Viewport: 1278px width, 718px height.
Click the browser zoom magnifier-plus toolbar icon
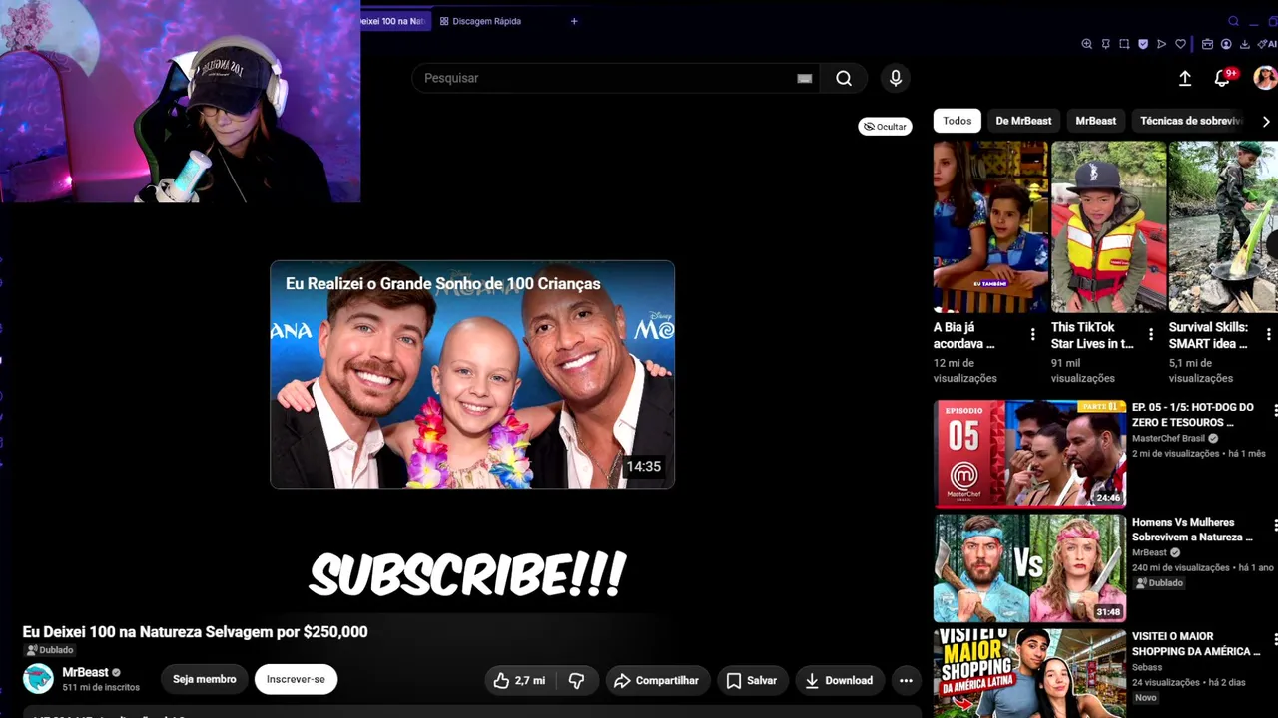point(1087,44)
